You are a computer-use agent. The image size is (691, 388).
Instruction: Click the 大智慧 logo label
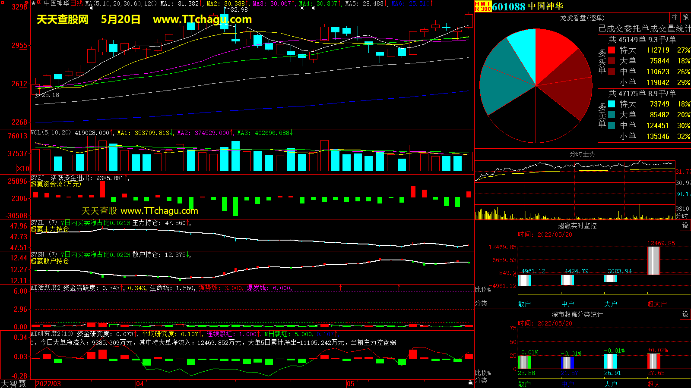coord(13,383)
